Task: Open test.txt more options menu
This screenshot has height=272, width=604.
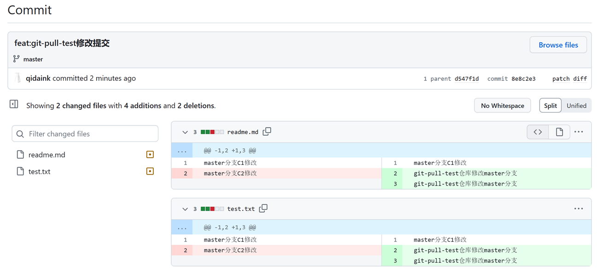Action: point(579,209)
